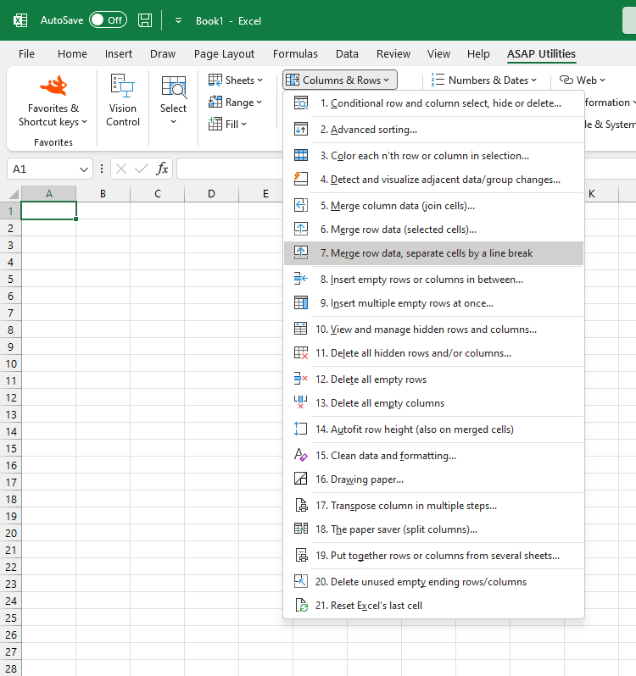Choose '2. Advanced sorting...' menu entry

click(x=433, y=130)
